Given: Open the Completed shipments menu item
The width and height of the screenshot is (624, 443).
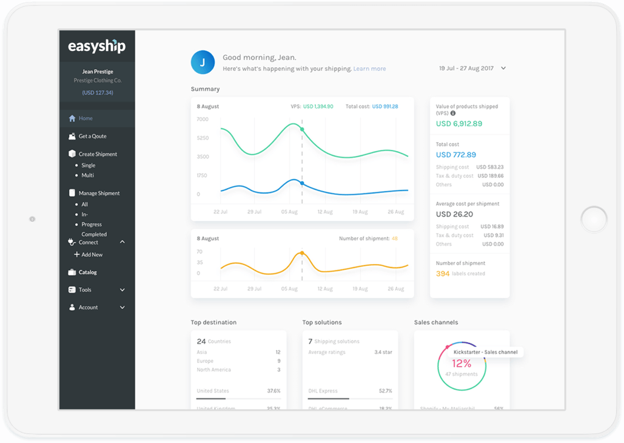Looking at the screenshot, I should point(94,234).
